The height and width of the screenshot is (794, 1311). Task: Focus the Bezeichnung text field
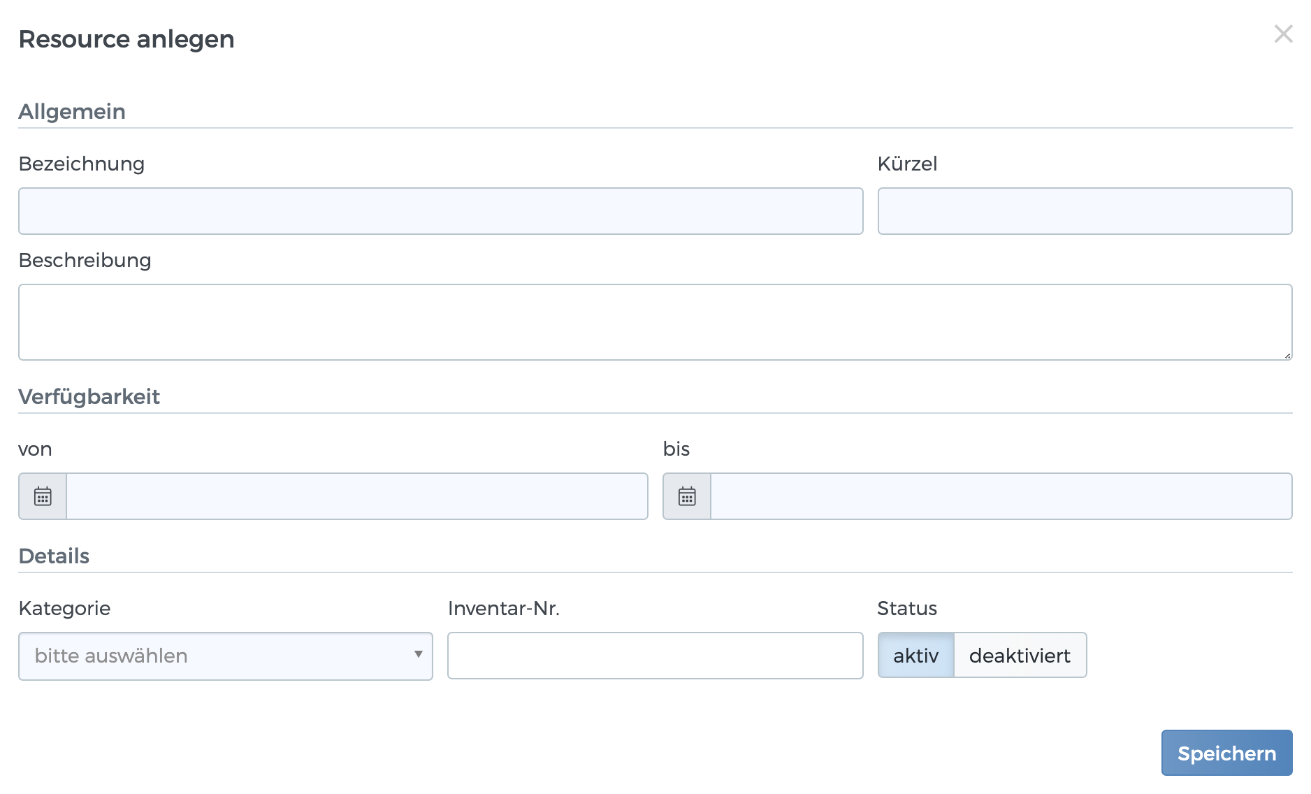(x=440, y=211)
